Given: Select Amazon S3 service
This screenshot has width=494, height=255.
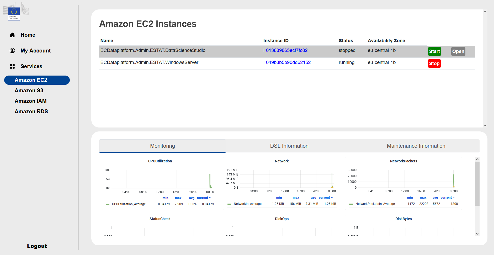Looking at the screenshot, I should point(29,91).
